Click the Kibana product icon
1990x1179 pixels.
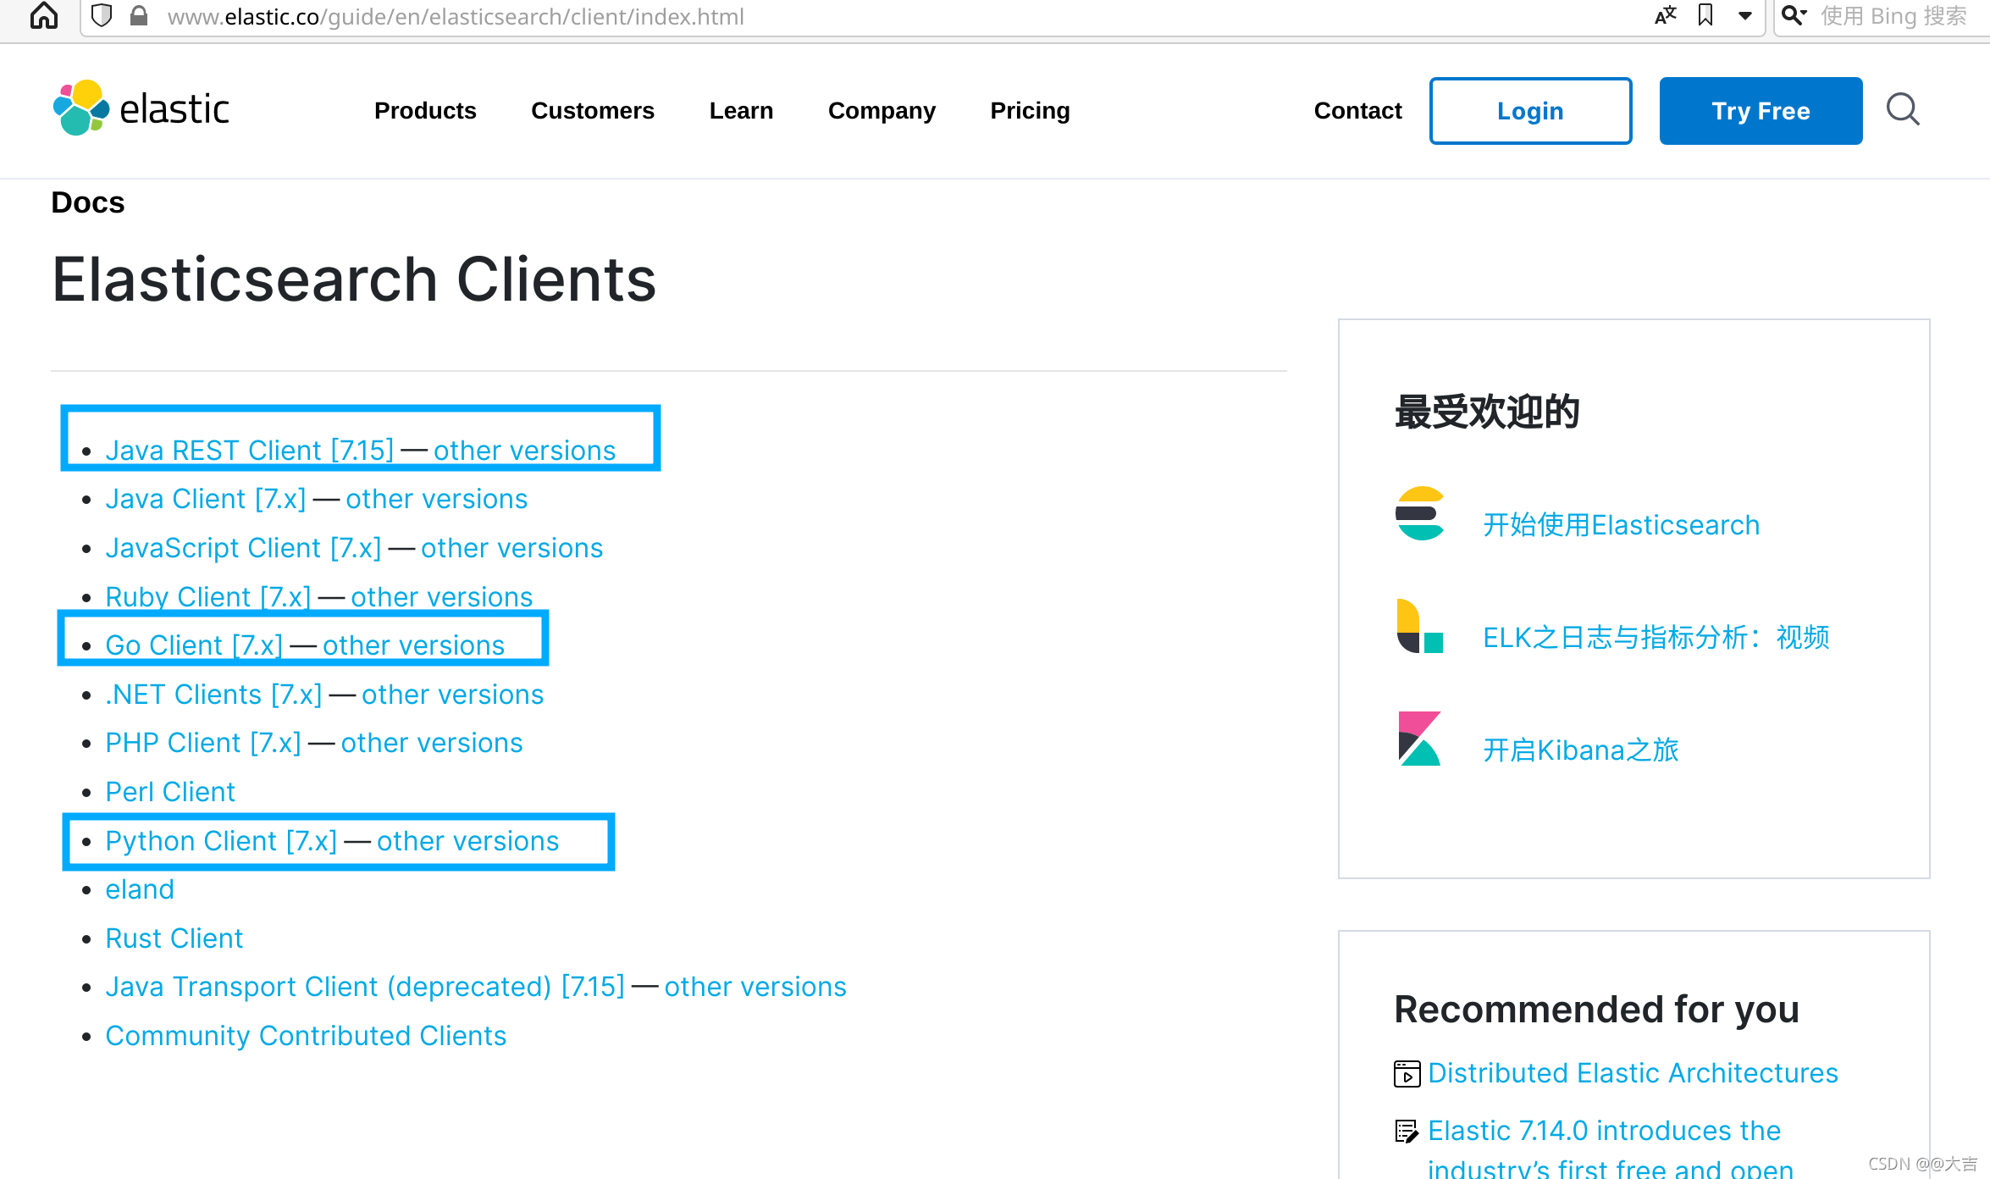tap(1420, 739)
